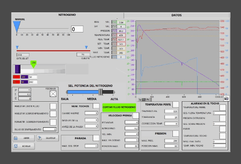Viewport: 241px width, 164px height.
Task: Click the MAX. PRES. input field
Action: pyautogui.click(x=171, y=141)
